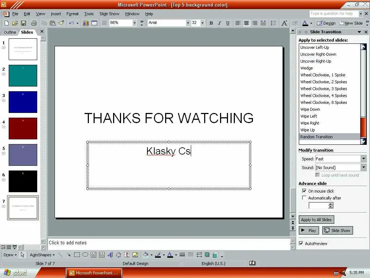Screen dimensions: 370x278
Task: Click the Shadow Style icon
Action: pyautogui.click(x=207, y=254)
